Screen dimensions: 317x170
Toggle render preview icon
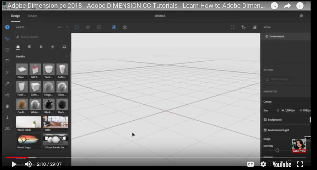coord(255,27)
